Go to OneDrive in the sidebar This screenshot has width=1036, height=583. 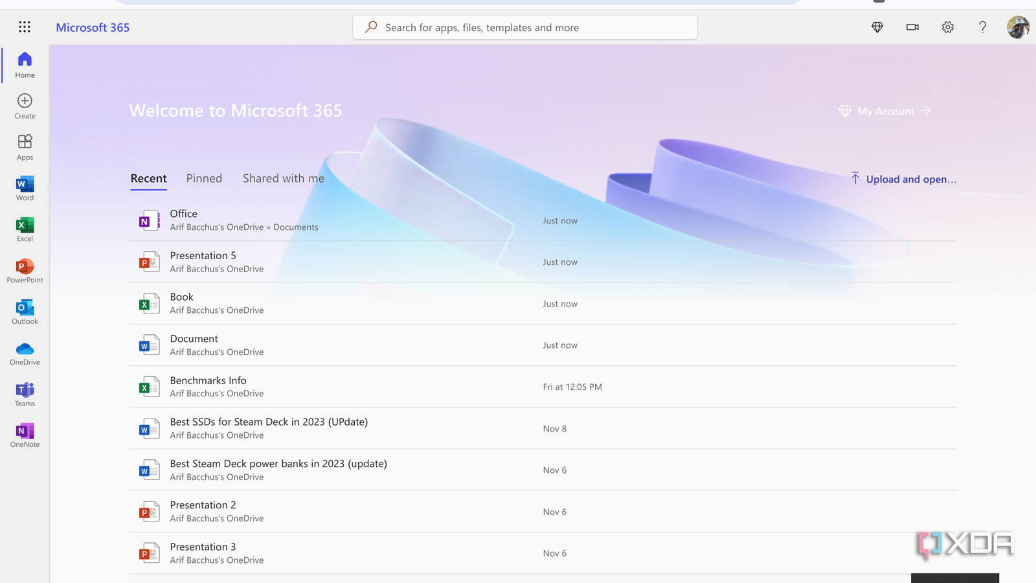25,353
